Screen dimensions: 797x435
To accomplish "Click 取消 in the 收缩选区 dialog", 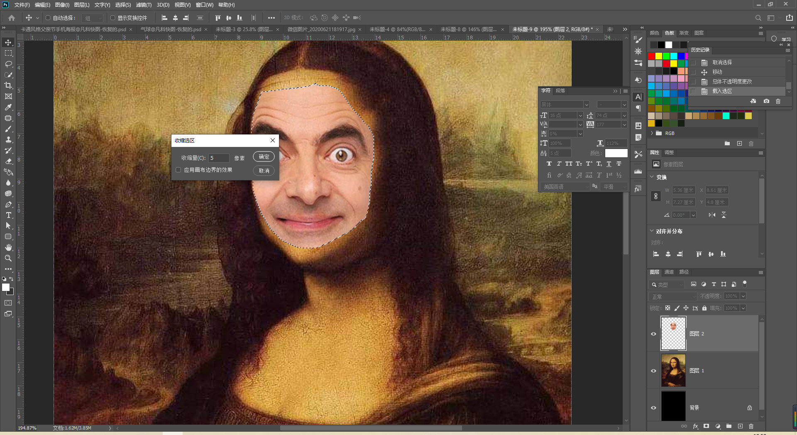I will (264, 171).
